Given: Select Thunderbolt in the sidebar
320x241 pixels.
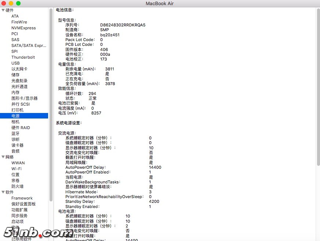Looking at the screenshot, I should 23,57.
